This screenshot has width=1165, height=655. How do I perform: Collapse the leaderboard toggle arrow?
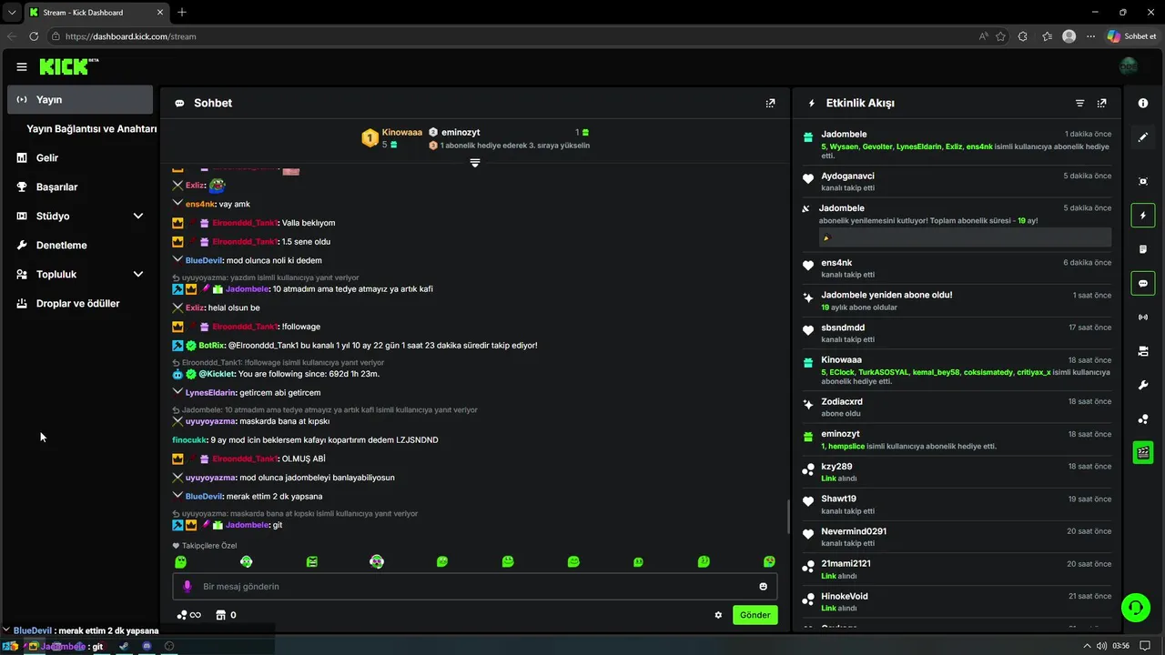pyautogui.click(x=474, y=163)
